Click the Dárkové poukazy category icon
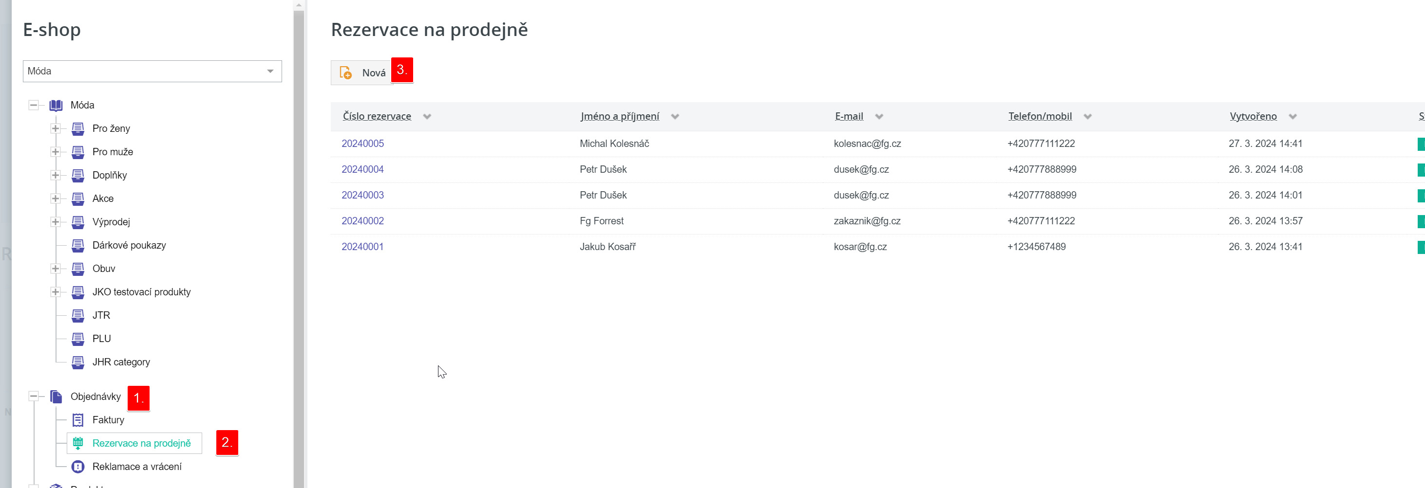The height and width of the screenshot is (488, 1425). point(78,245)
